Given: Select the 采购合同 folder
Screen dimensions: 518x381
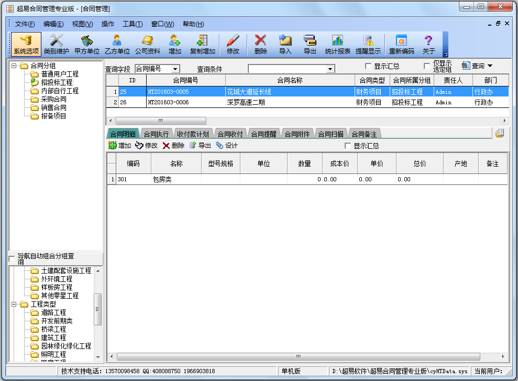Looking at the screenshot, I should (x=53, y=99).
